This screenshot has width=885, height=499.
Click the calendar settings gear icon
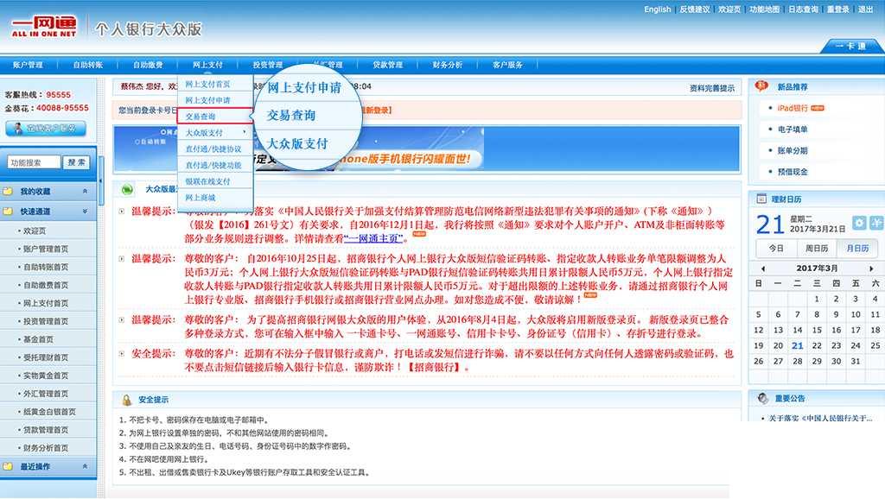tap(859, 223)
